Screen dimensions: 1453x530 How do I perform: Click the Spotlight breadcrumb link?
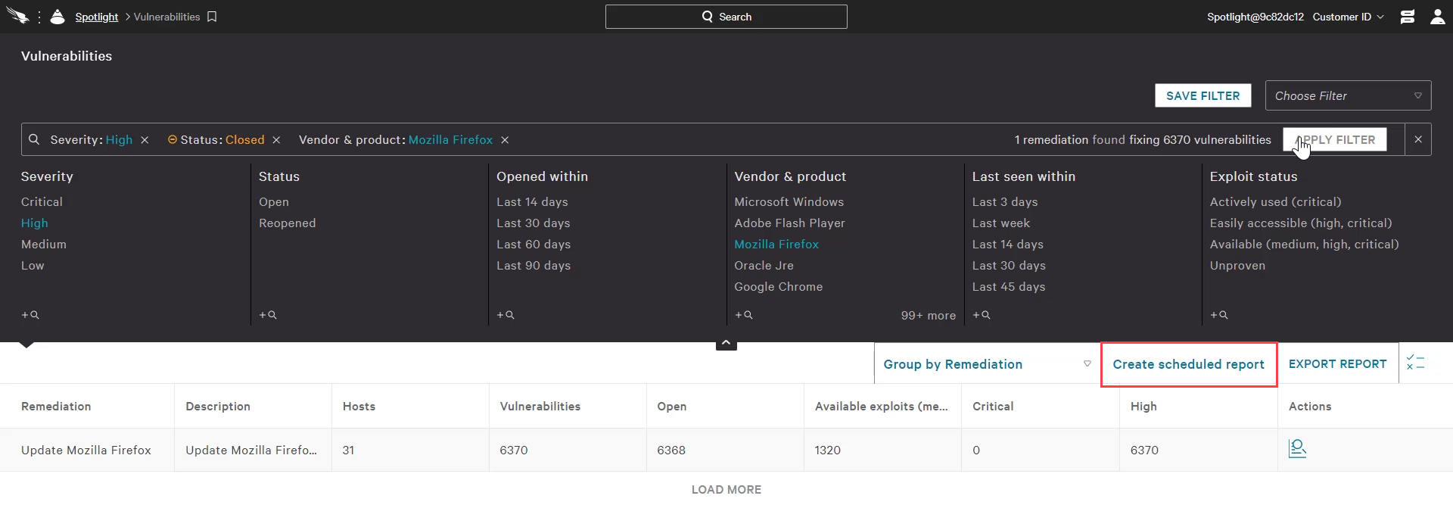(97, 17)
